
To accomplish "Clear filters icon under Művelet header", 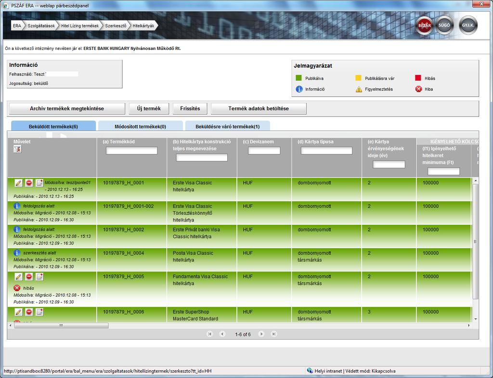I will (18, 149).
